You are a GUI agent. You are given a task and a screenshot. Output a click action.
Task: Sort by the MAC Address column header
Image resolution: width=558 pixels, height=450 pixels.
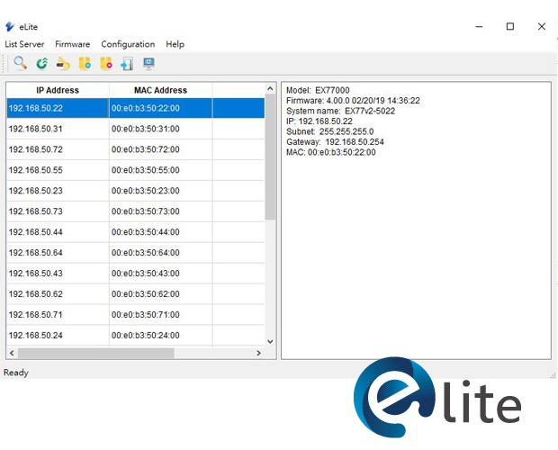160,90
